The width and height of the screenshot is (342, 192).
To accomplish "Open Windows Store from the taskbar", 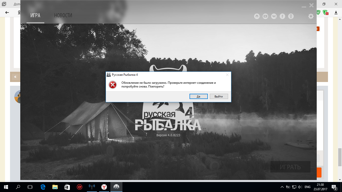I will (x=67, y=187).
